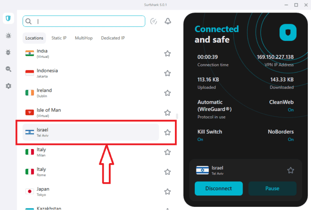
Task: Select the Italy Milan location
Action: 91,152
